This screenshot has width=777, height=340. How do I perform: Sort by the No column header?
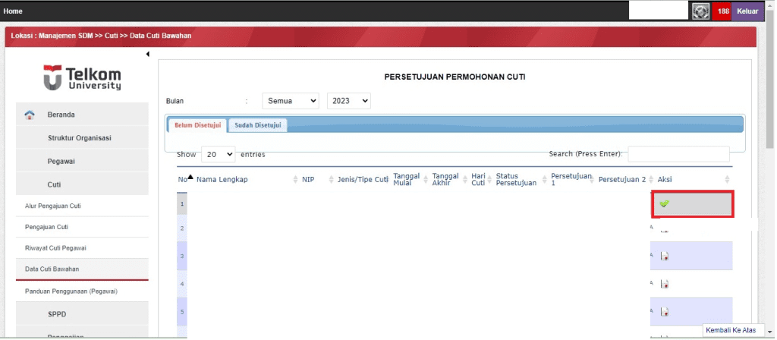coord(182,179)
